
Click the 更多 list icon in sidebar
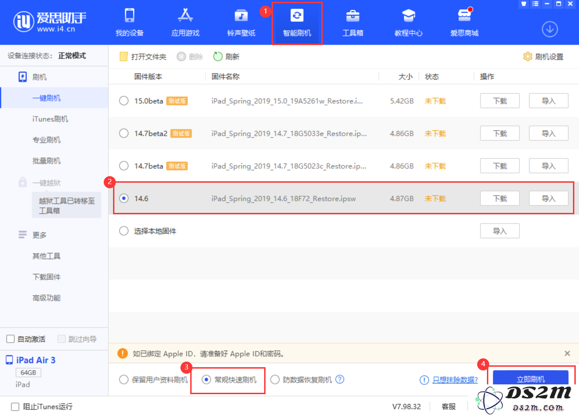tap(22, 235)
